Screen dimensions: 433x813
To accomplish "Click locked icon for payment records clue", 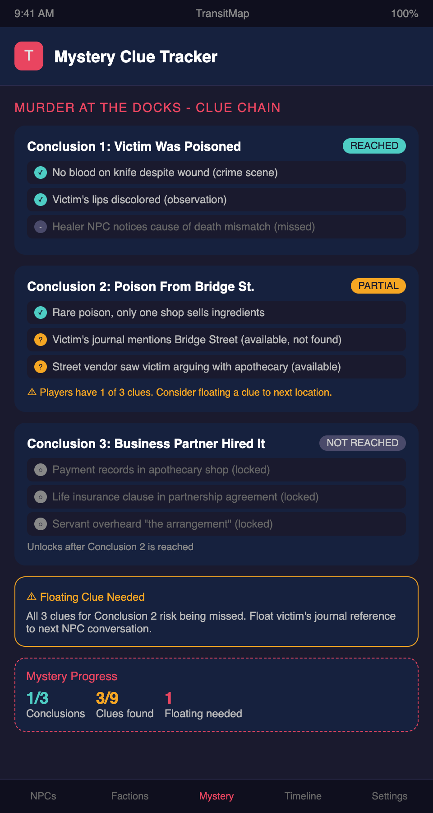I will coord(41,470).
